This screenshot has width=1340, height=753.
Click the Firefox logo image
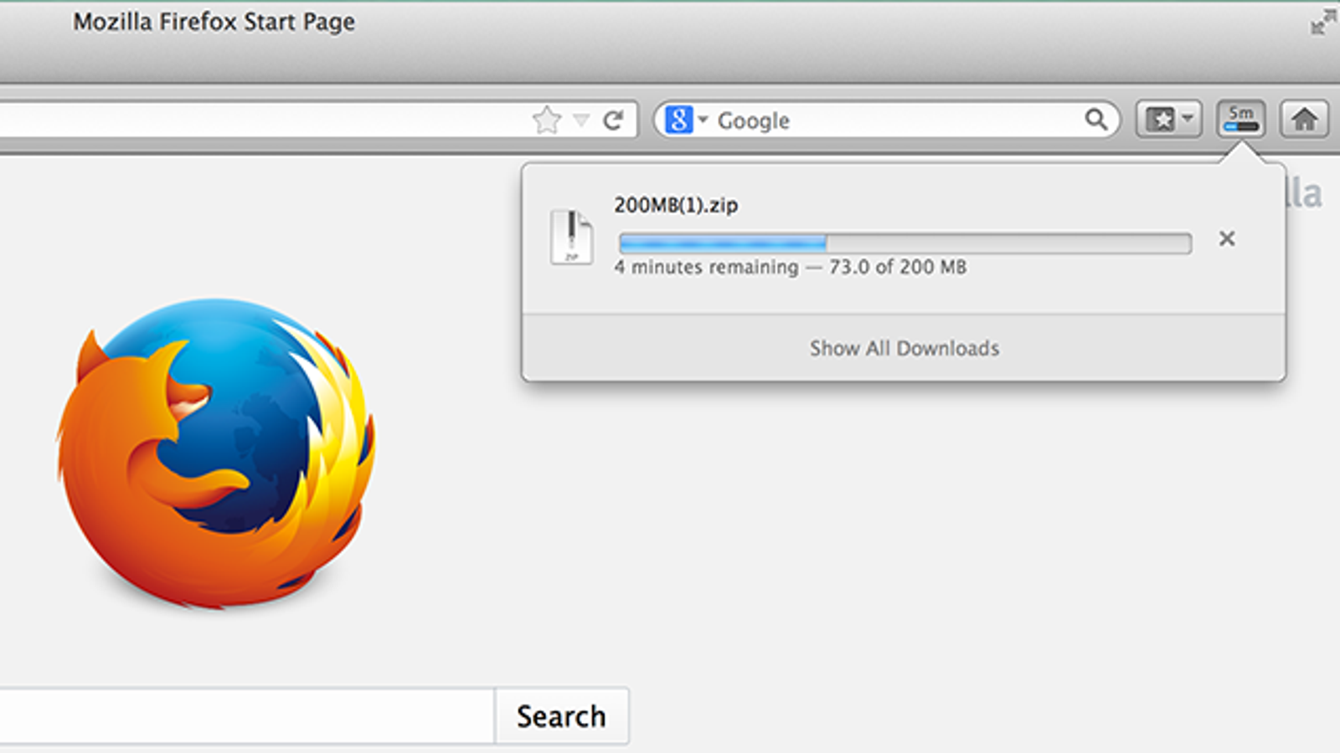coord(217,453)
